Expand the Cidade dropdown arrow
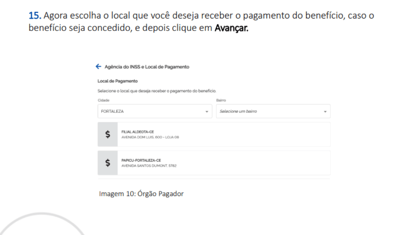Image resolution: width=418 pixels, height=235 pixels. pyautogui.click(x=207, y=112)
